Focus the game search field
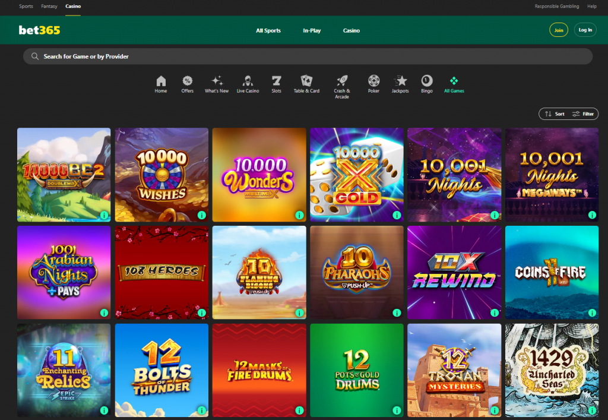Viewport: 608px width, 420px height. [308, 56]
